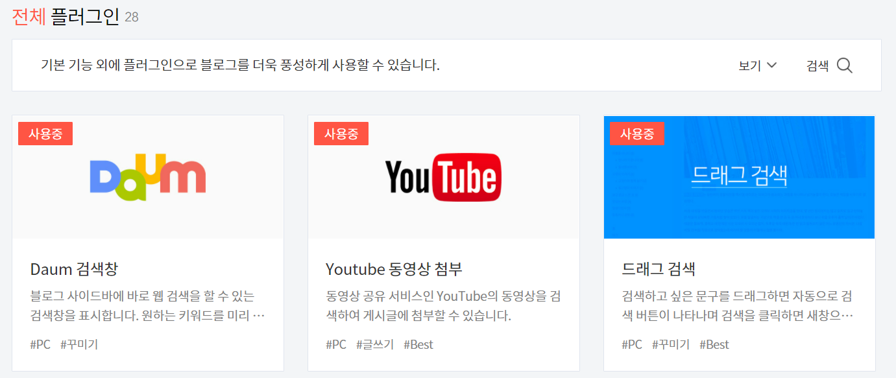This screenshot has width=896, height=378.
Task: Select #PC tag under 드래그 검색
Action: tap(632, 344)
